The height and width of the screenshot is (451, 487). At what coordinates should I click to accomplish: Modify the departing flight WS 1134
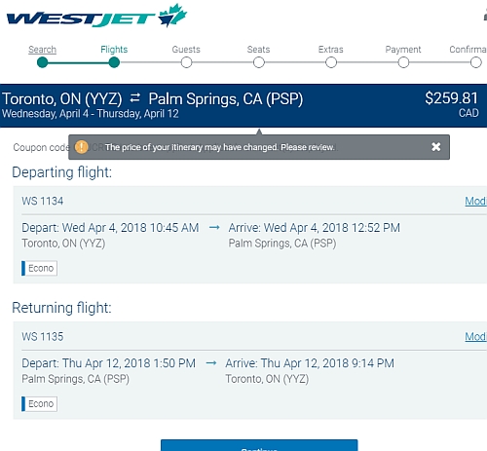tap(476, 201)
